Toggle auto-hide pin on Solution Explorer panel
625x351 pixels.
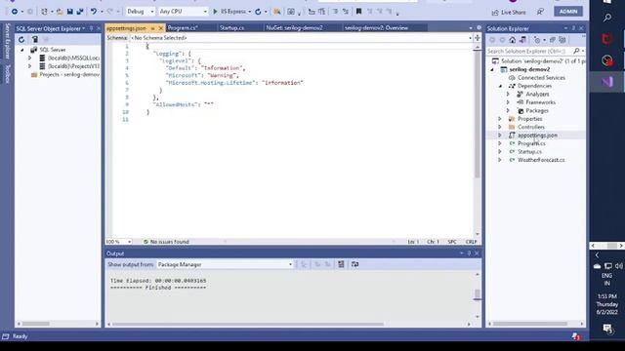pos(573,28)
